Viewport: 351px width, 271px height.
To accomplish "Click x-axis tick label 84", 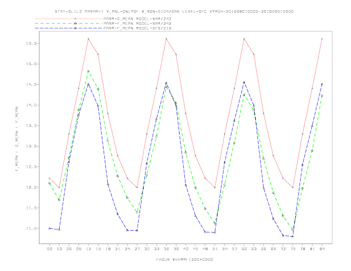I will click(x=322, y=249).
